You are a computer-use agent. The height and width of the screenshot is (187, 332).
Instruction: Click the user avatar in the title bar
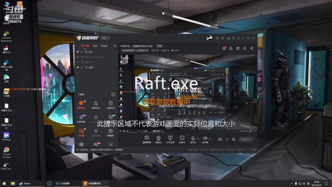coord(209,38)
